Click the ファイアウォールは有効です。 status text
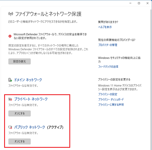152x150 pixels. pos(23,86)
